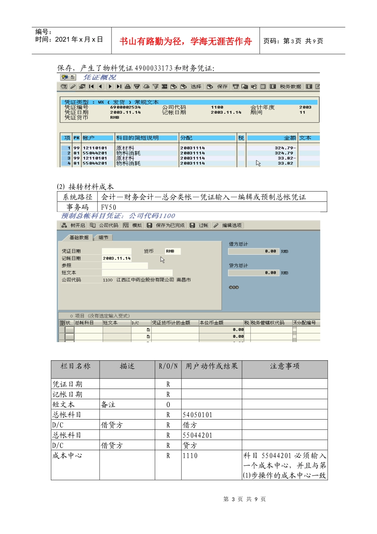Click the 科目的简短说明 column header
Image resolution: width=377 pixels, height=534 pixels.
pyautogui.click(x=146, y=138)
